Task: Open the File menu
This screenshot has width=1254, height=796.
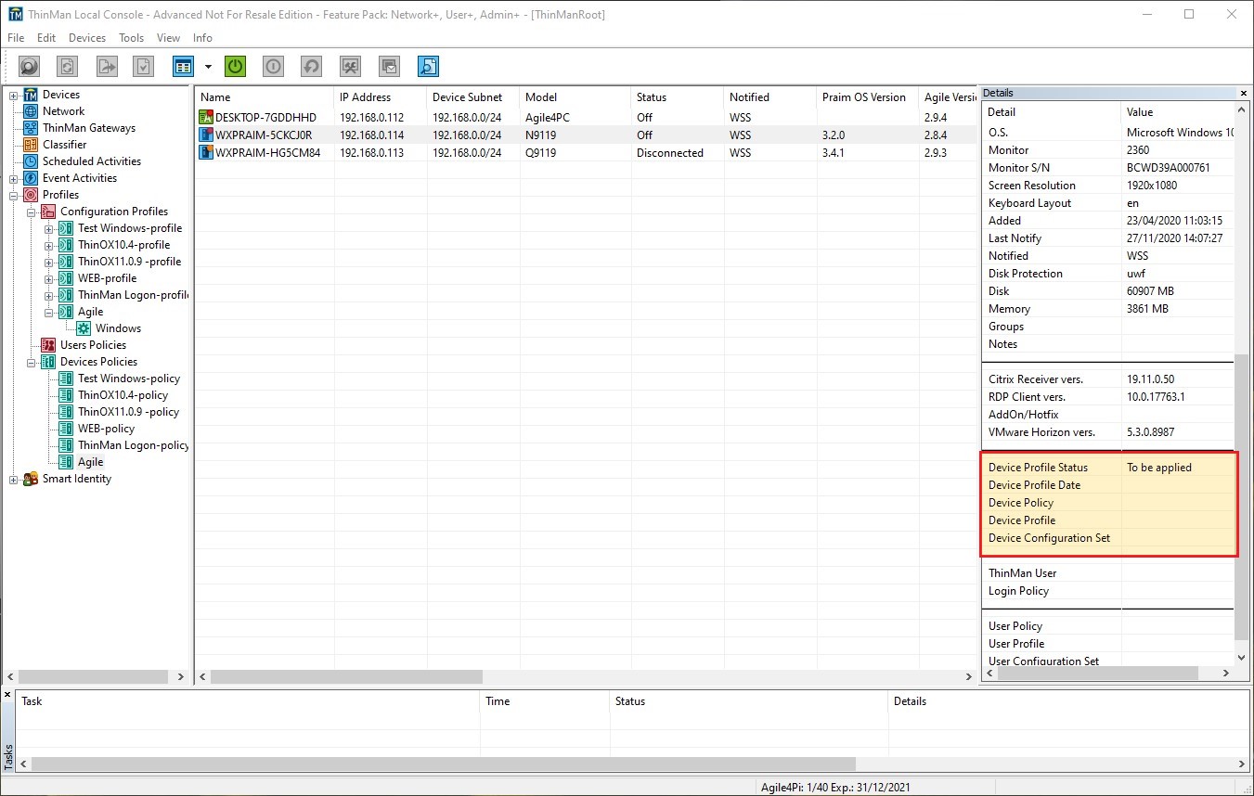Action: pyautogui.click(x=16, y=38)
